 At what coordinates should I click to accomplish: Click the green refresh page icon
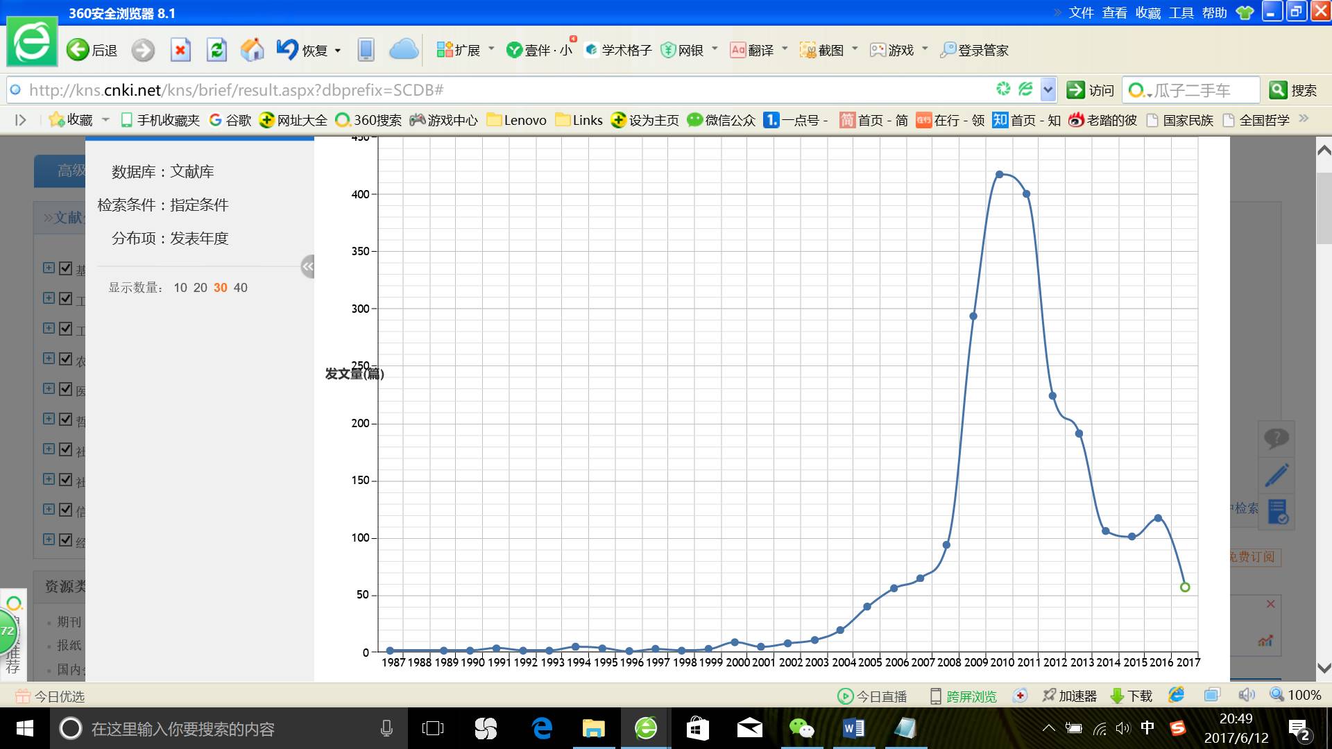pyautogui.click(x=216, y=50)
